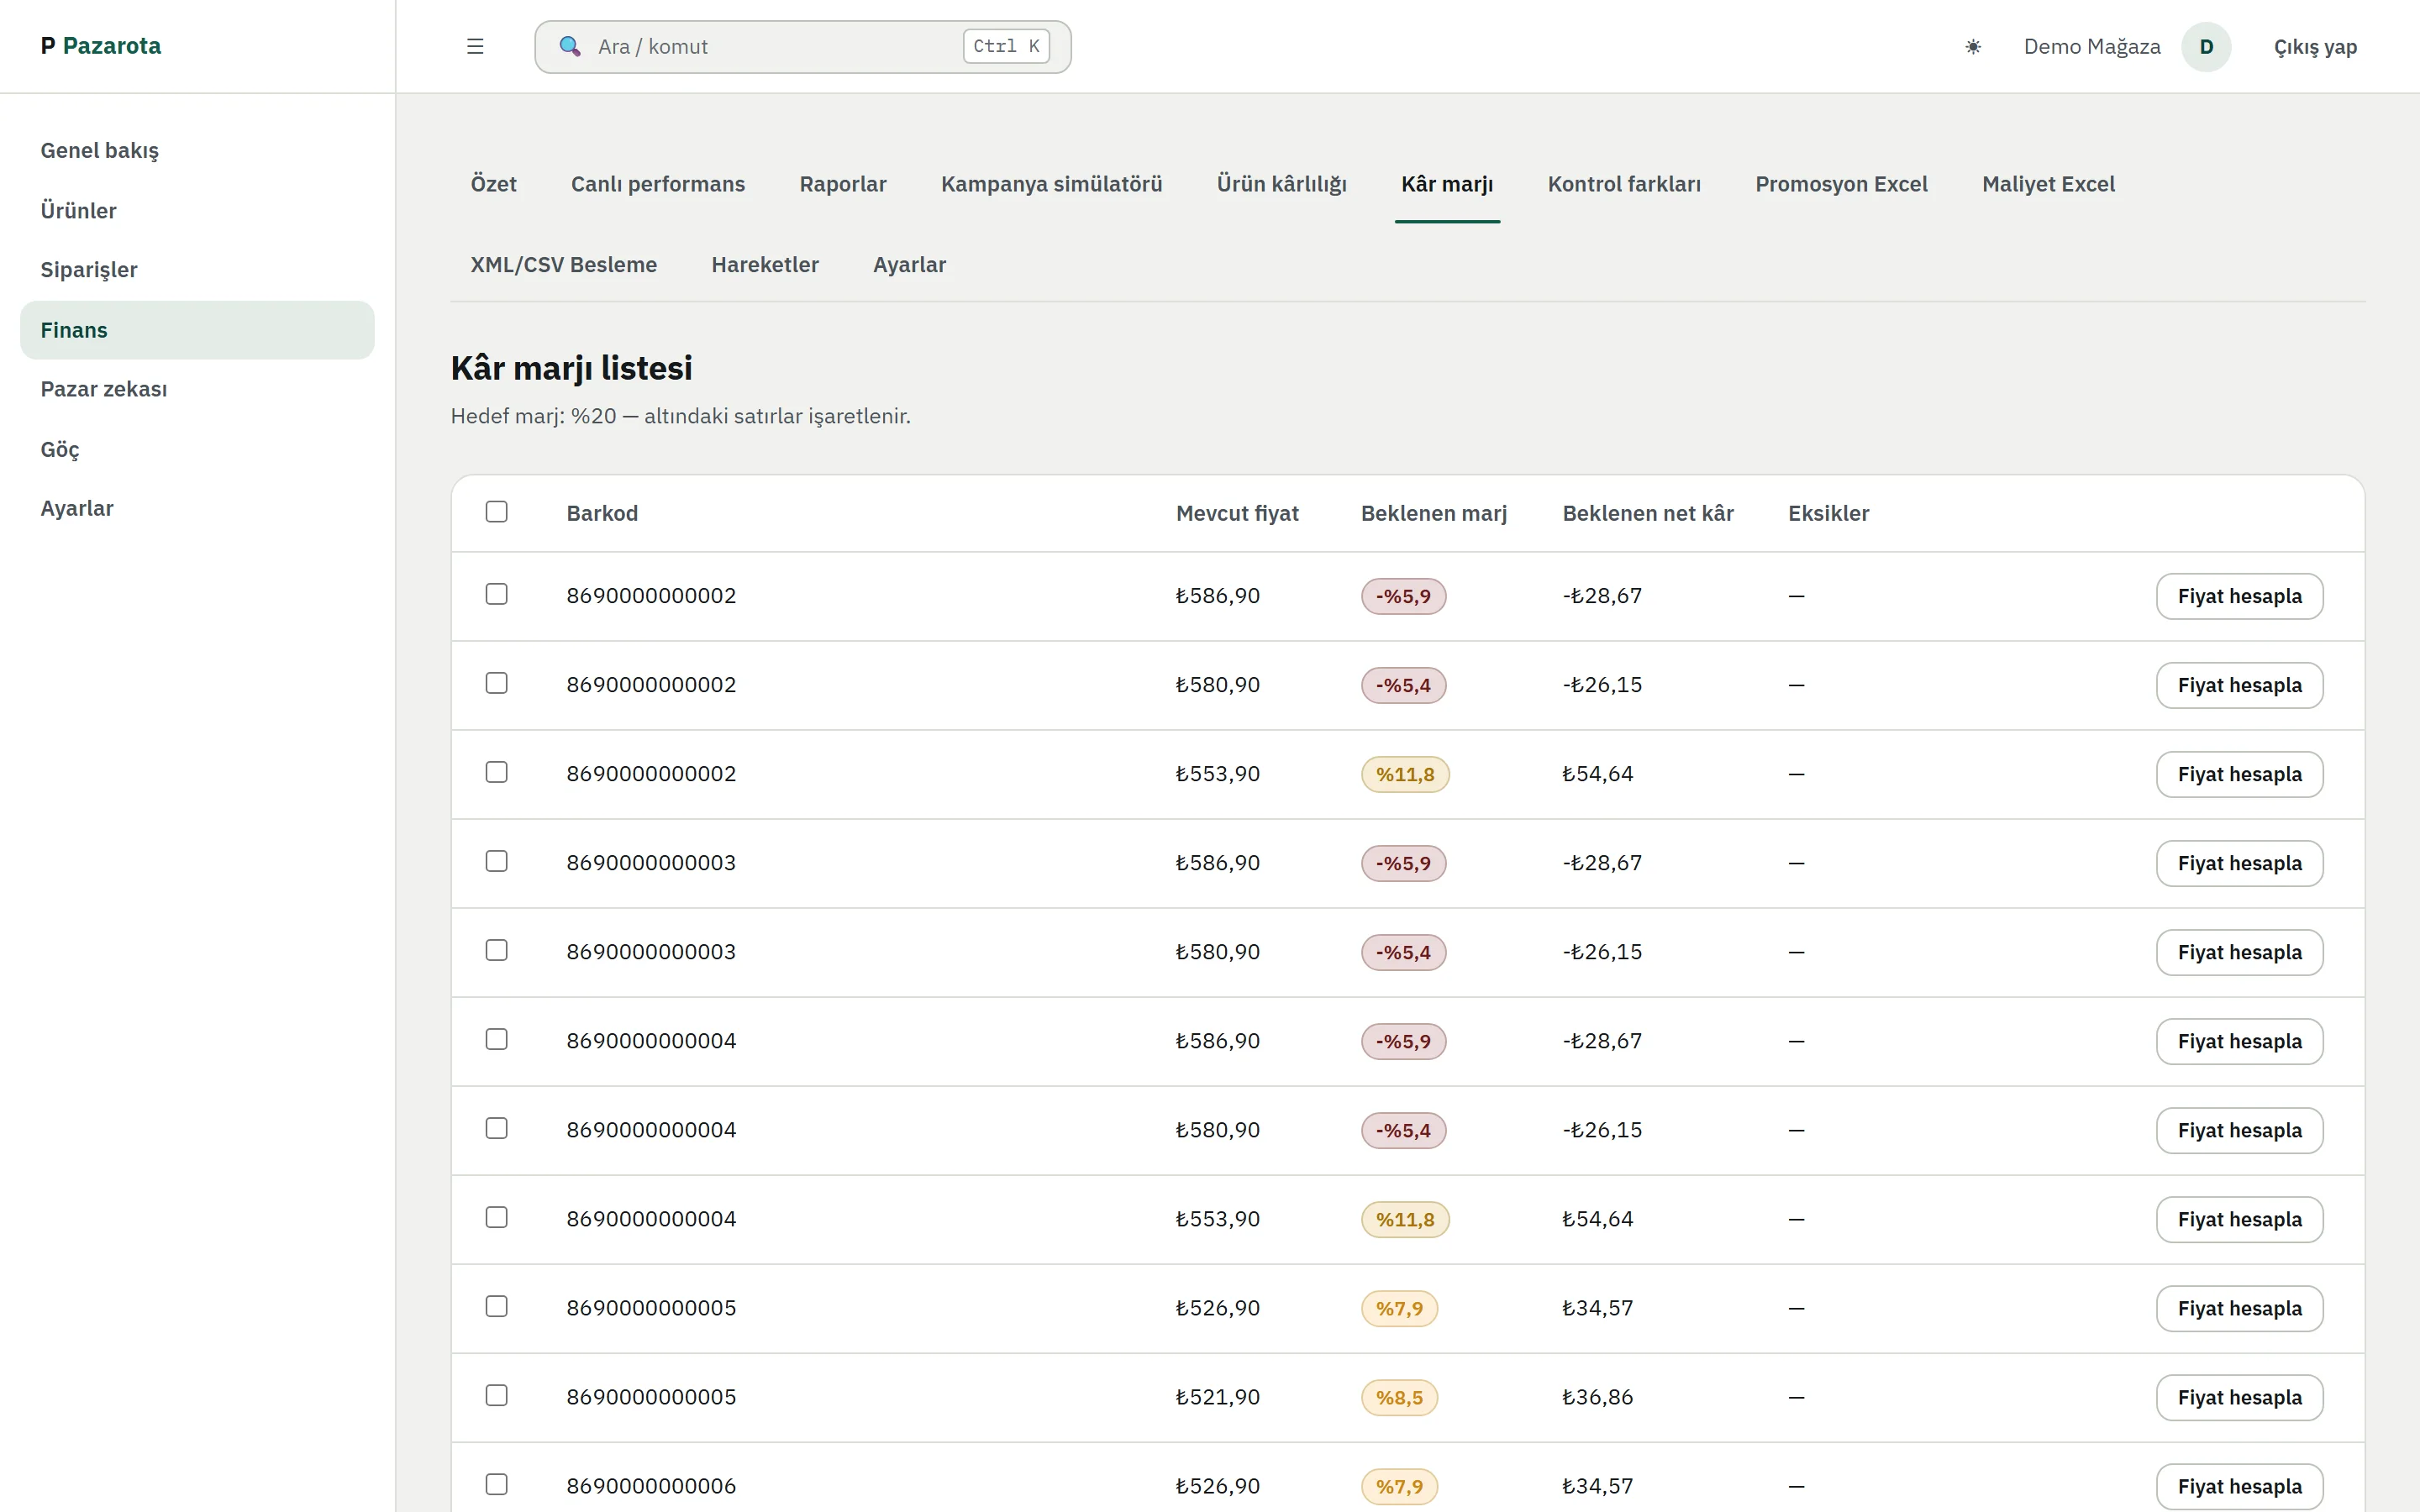The width and height of the screenshot is (2420, 1512).
Task: Click Fiyat hesapla for 8690000000004 at ₺586,90
Action: [2239, 1041]
